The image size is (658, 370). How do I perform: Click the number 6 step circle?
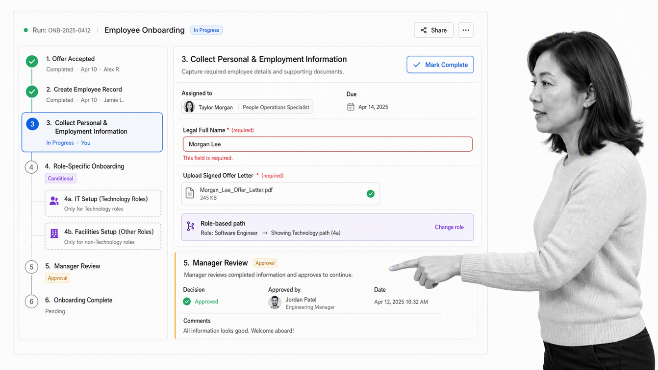(31, 301)
